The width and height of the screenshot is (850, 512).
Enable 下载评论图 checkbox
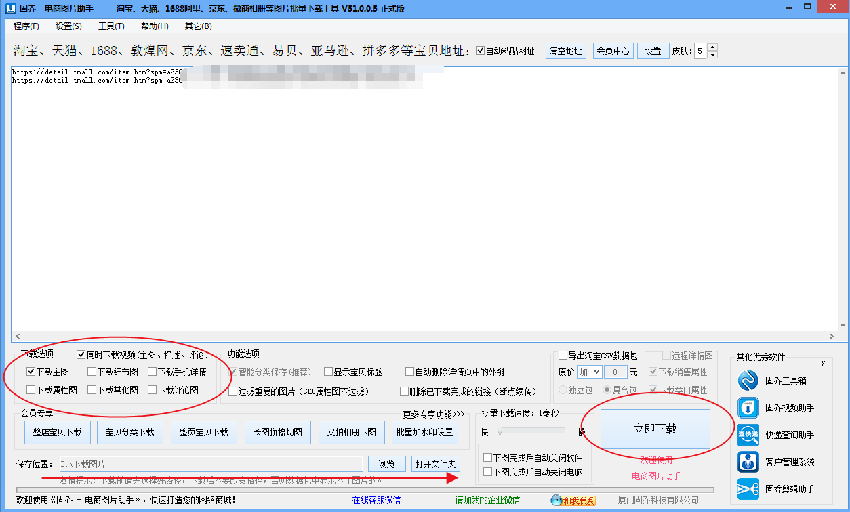pos(152,390)
